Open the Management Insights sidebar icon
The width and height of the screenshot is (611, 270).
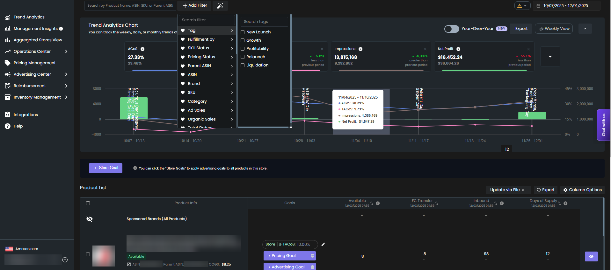coord(8,29)
